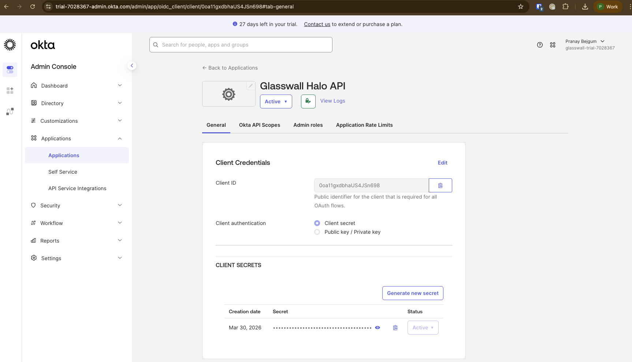Expand the Directory menu chevron
The image size is (632, 362).
[120, 103]
